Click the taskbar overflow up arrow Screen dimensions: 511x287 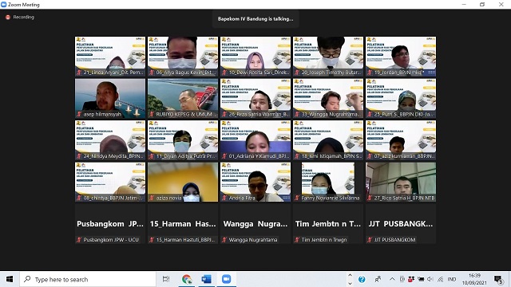350,275
